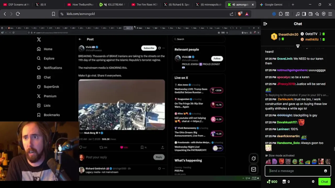
Task: Go back using browser back arrow
Action: tap(5, 14)
